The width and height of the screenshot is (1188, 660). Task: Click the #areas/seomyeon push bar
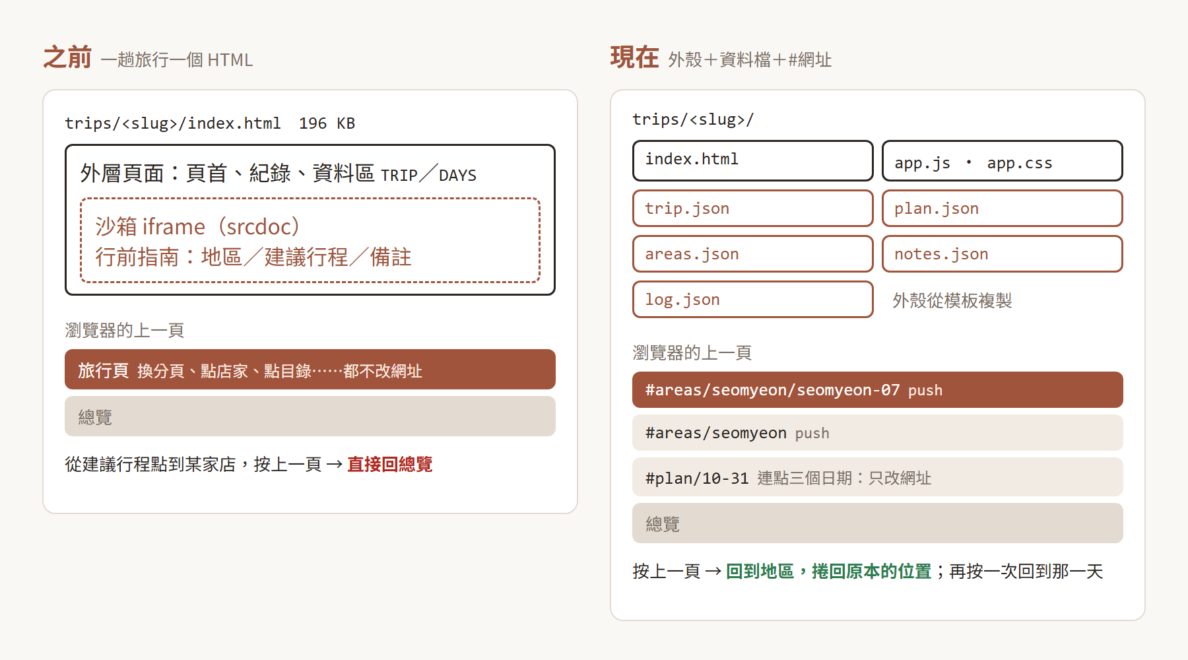[x=878, y=433]
